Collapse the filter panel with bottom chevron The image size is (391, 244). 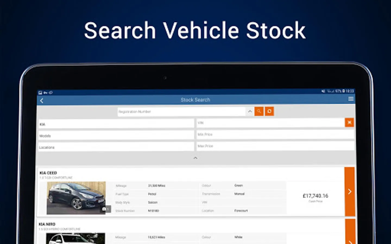[195, 158]
